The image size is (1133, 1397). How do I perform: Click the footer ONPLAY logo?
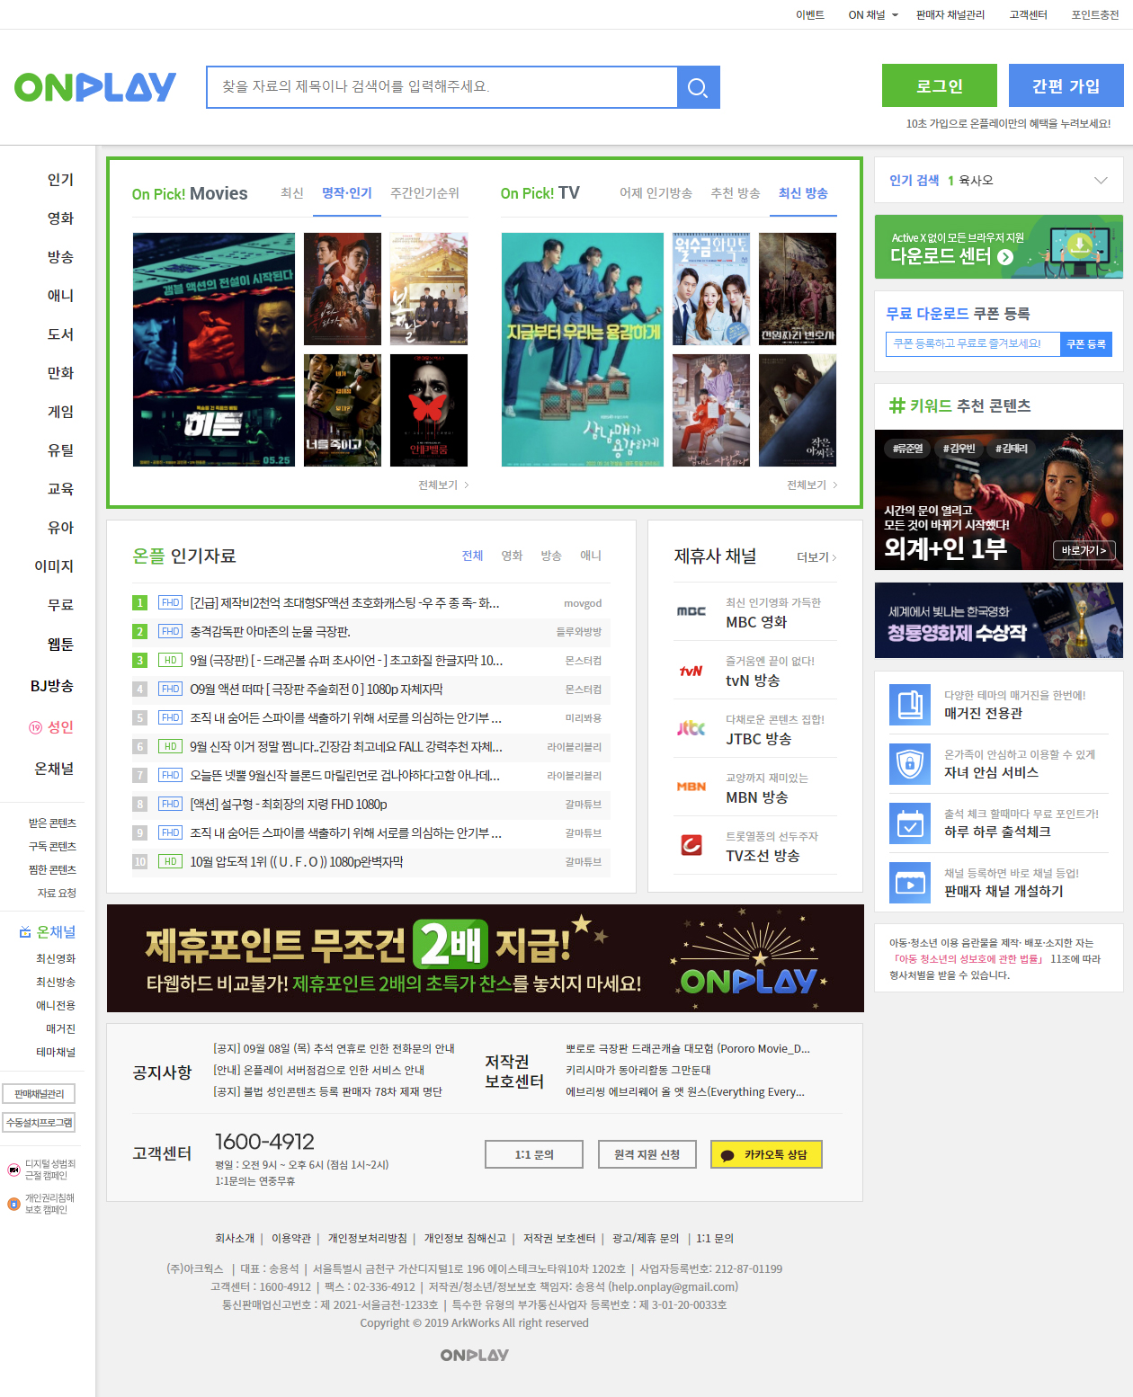[x=475, y=1355]
